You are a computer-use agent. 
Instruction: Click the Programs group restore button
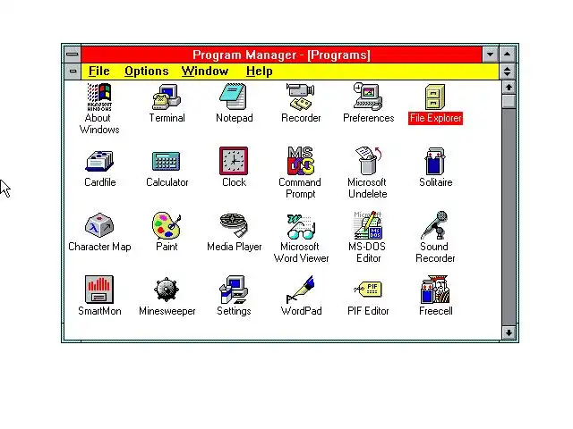pyautogui.click(x=508, y=71)
